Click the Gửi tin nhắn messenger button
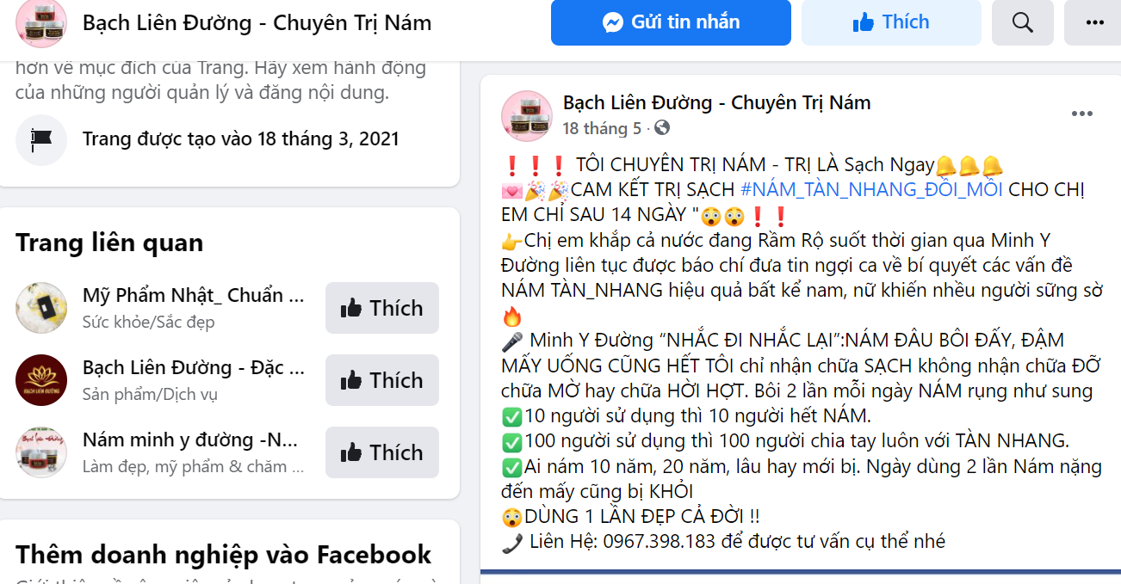 pos(671,22)
